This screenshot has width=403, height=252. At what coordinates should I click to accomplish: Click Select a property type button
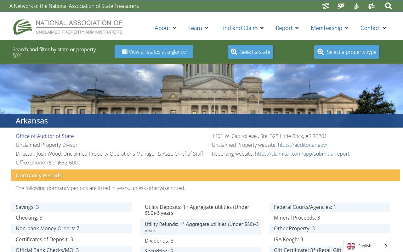coord(347,52)
